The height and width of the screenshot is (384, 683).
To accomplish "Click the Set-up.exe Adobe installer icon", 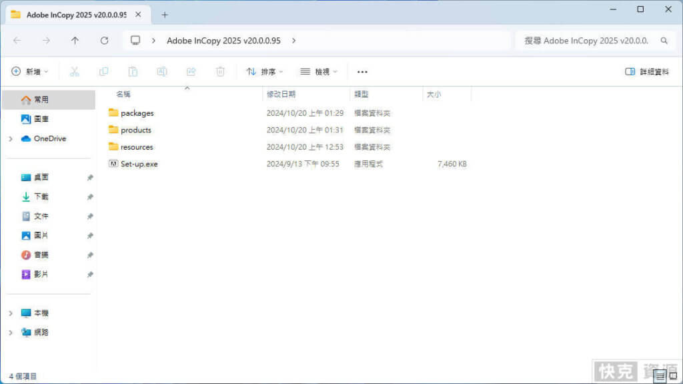I will click(113, 164).
